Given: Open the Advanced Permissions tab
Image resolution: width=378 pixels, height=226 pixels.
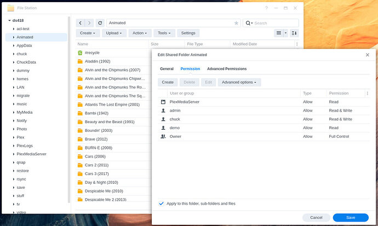Looking at the screenshot, I should pyautogui.click(x=227, y=69).
